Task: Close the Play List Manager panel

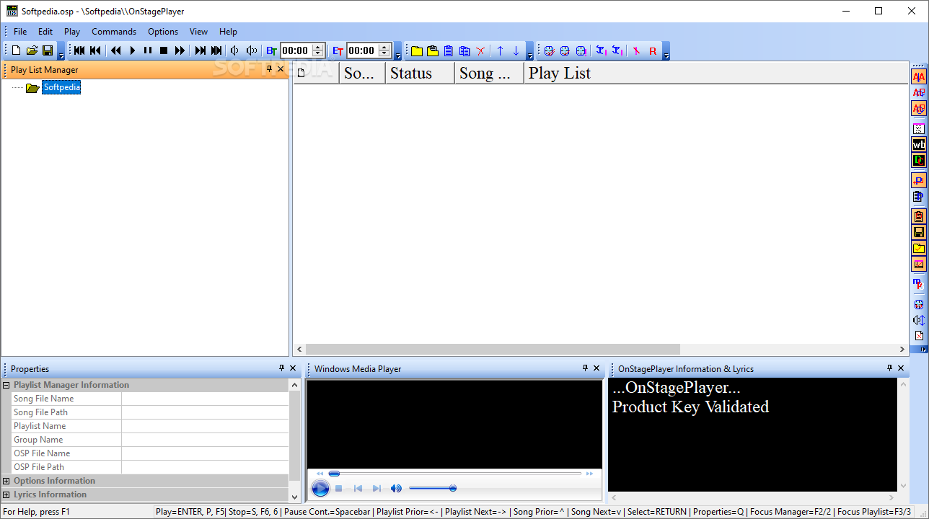Action: click(281, 69)
